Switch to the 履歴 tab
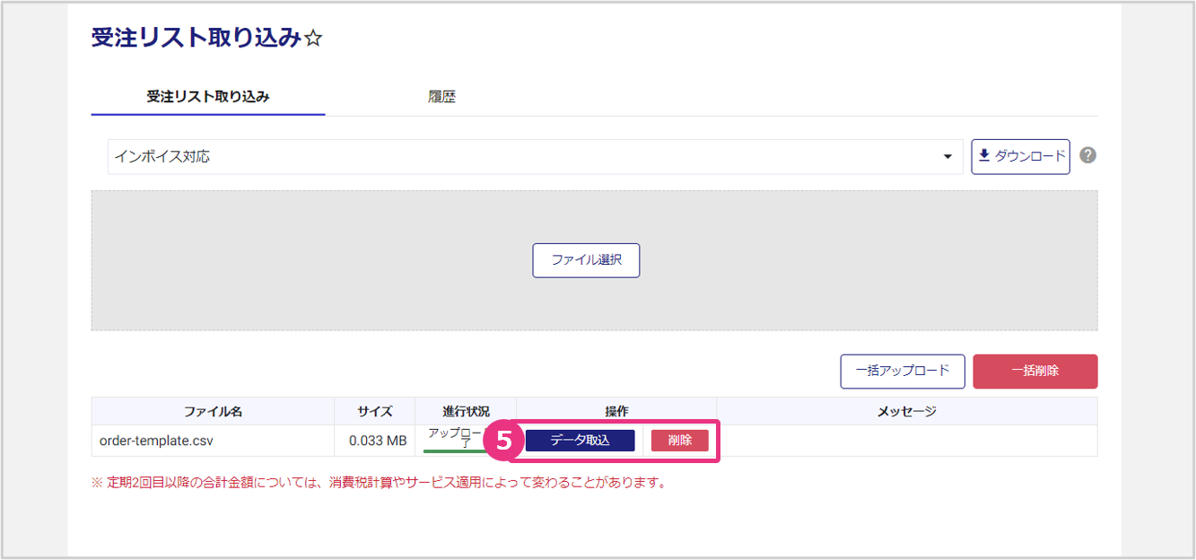 [441, 97]
